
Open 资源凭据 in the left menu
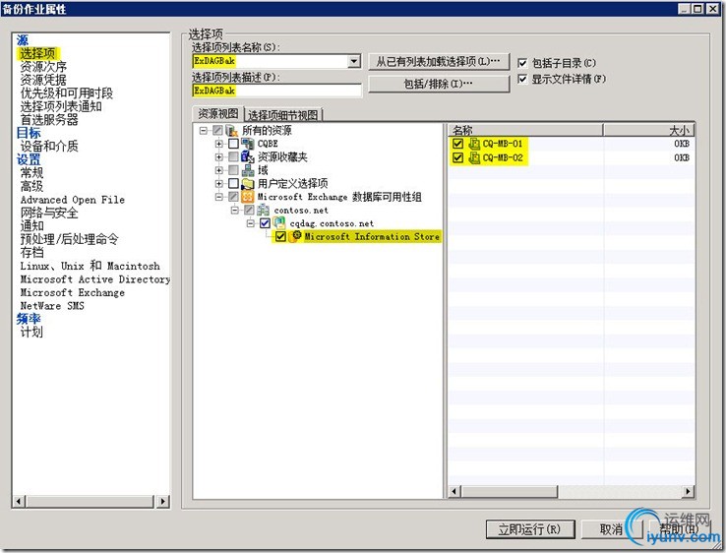(43, 80)
